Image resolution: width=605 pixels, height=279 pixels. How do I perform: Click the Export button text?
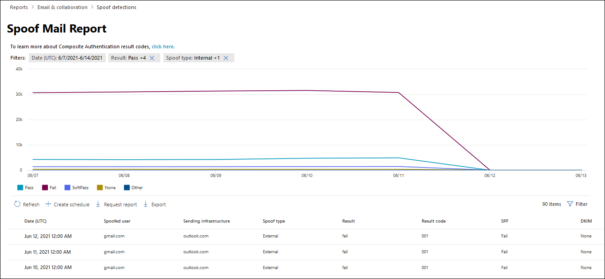158,205
